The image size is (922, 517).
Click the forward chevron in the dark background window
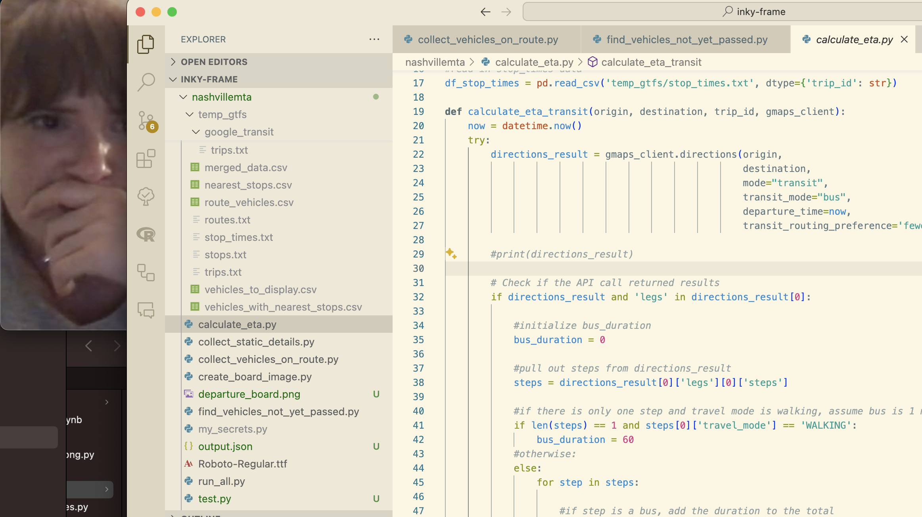click(117, 346)
